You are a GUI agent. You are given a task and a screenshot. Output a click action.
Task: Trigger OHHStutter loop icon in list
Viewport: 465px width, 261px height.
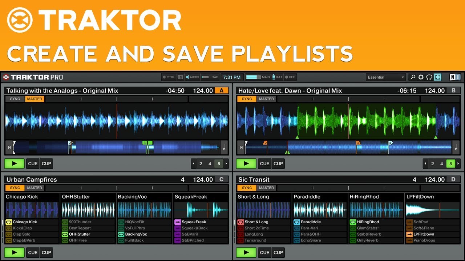pos(65,234)
